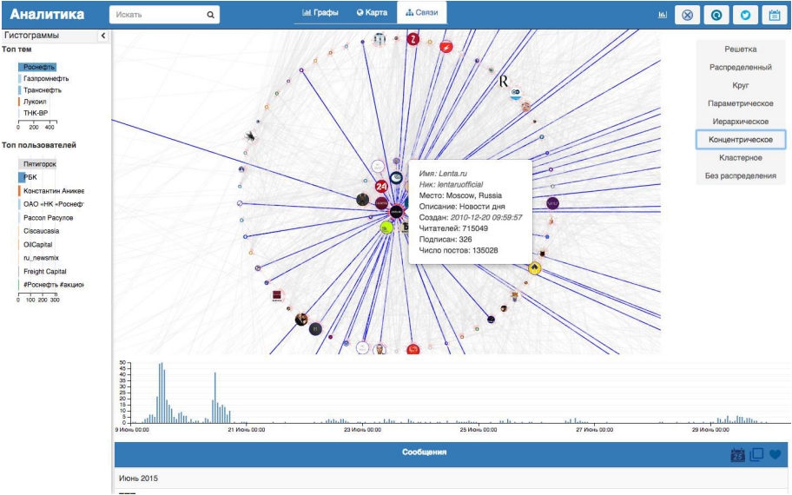Click the circular refresh arrow button
The image size is (792, 495).
(716, 15)
